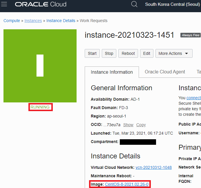Edit the instance
The image size is (201, 188).
[x=147, y=53]
